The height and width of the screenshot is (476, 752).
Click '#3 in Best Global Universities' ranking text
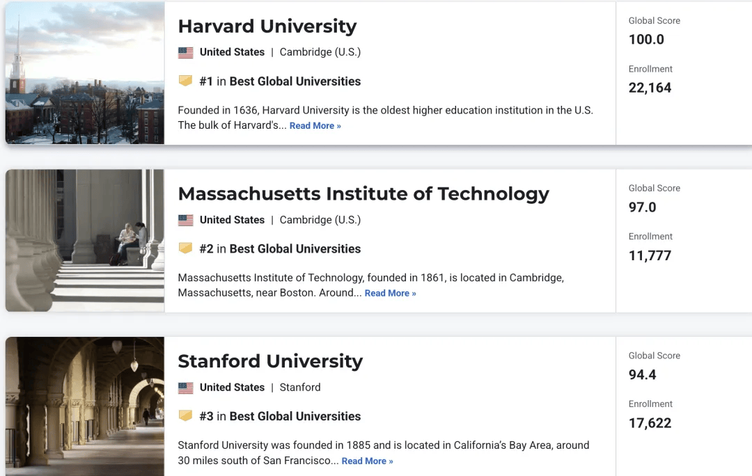pos(280,416)
